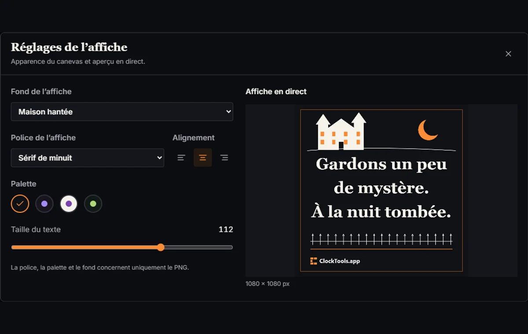The image size is (528, 334).
Task: Click the text size value 112
Action: 226,229
